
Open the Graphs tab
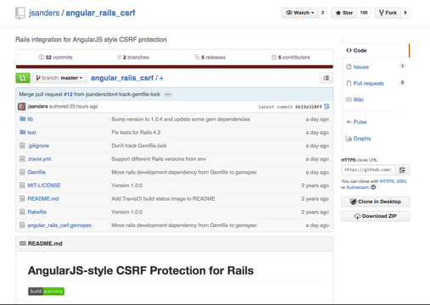[362, 139]
